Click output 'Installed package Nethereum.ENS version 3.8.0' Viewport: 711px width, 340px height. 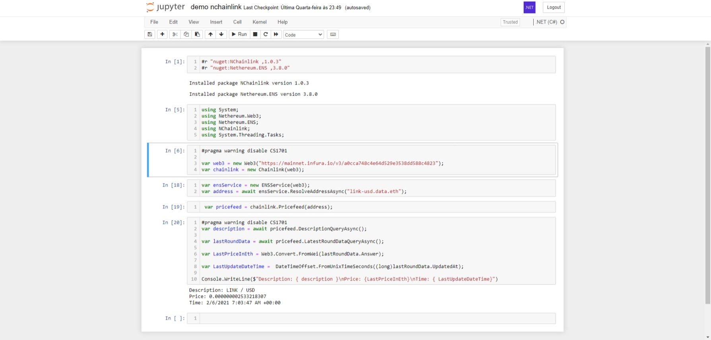[x=253, y=94]
